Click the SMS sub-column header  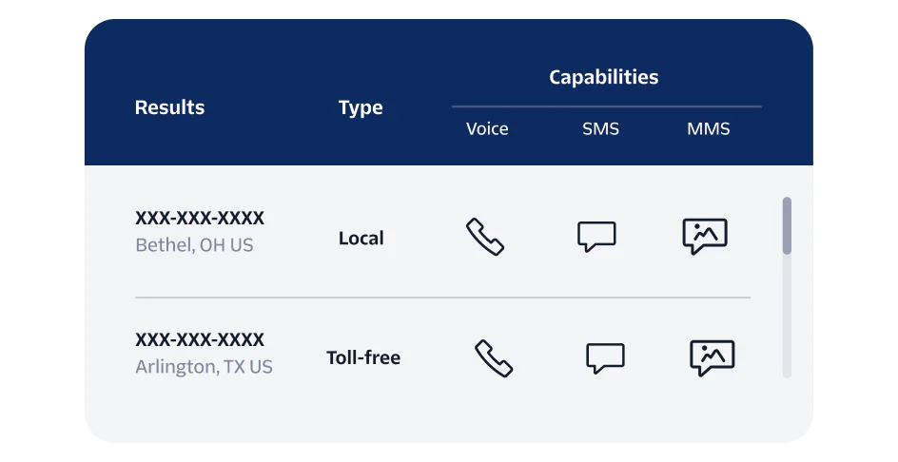click(x=600, y=128)
